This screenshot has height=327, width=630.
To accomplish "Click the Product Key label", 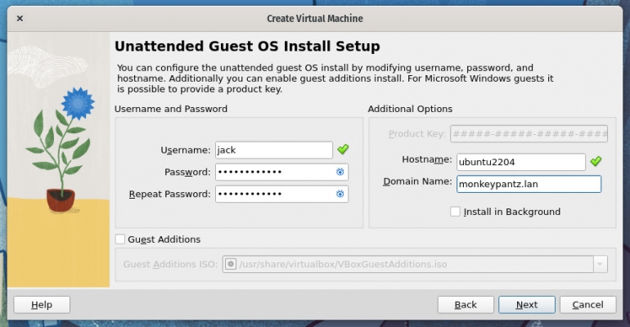I will pyautogui.click(x=417, y=133).
